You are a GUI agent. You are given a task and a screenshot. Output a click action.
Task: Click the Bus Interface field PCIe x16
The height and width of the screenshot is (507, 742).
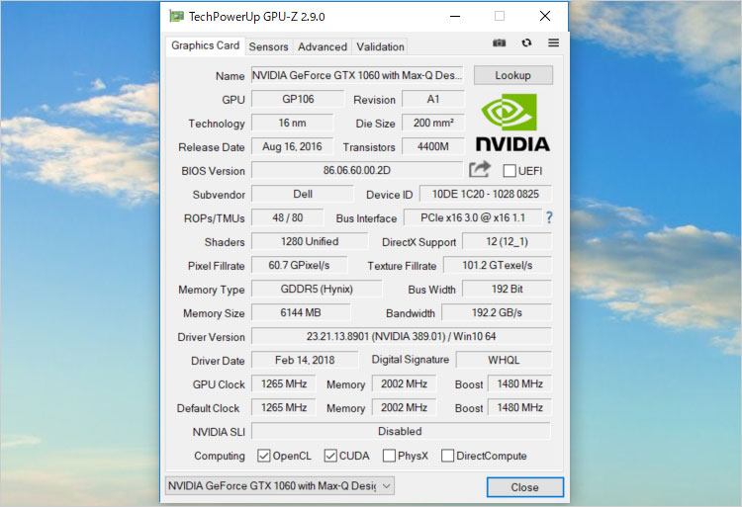473,217
